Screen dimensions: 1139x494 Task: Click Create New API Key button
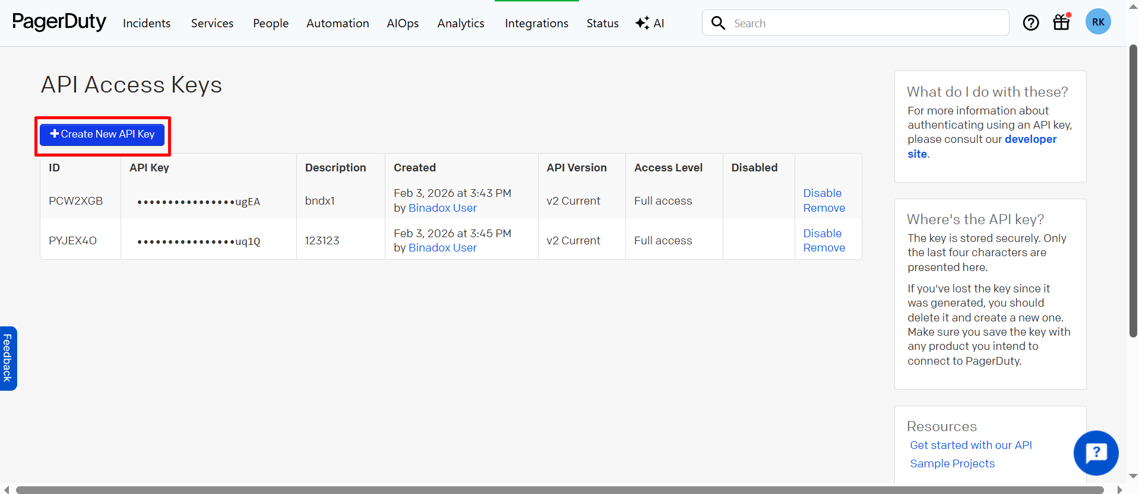click(102, 134)
